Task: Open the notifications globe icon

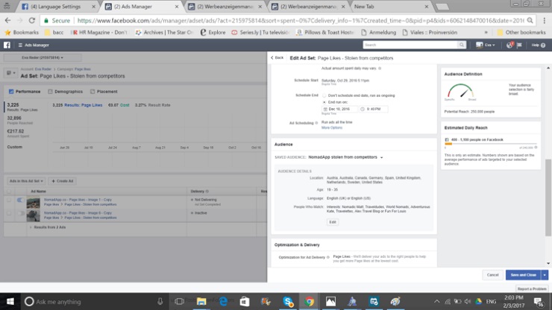Action: (509, 45)
